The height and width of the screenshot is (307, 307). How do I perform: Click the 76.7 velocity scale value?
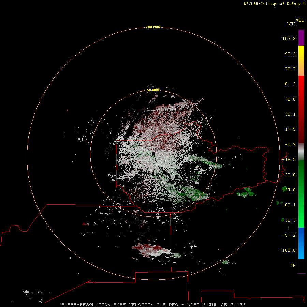point(290,69)
